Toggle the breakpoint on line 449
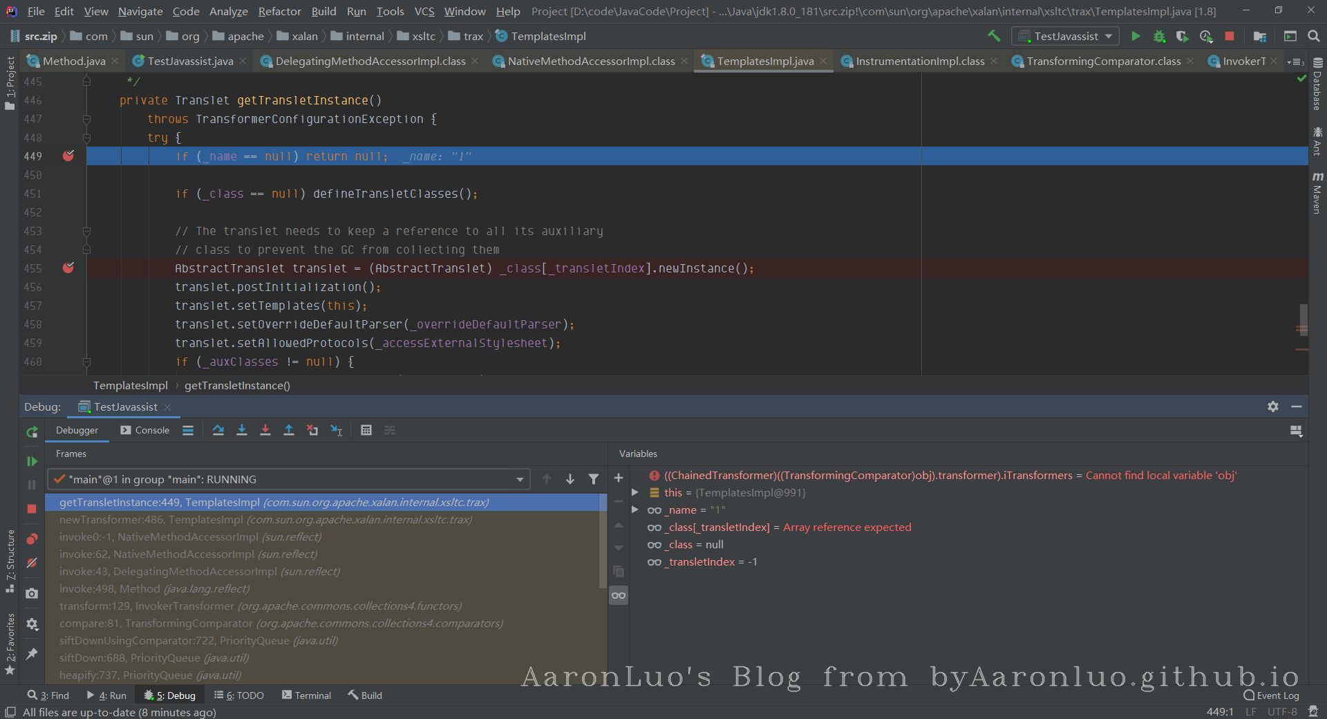This screenshot has width=1327, height=719. 68,156
